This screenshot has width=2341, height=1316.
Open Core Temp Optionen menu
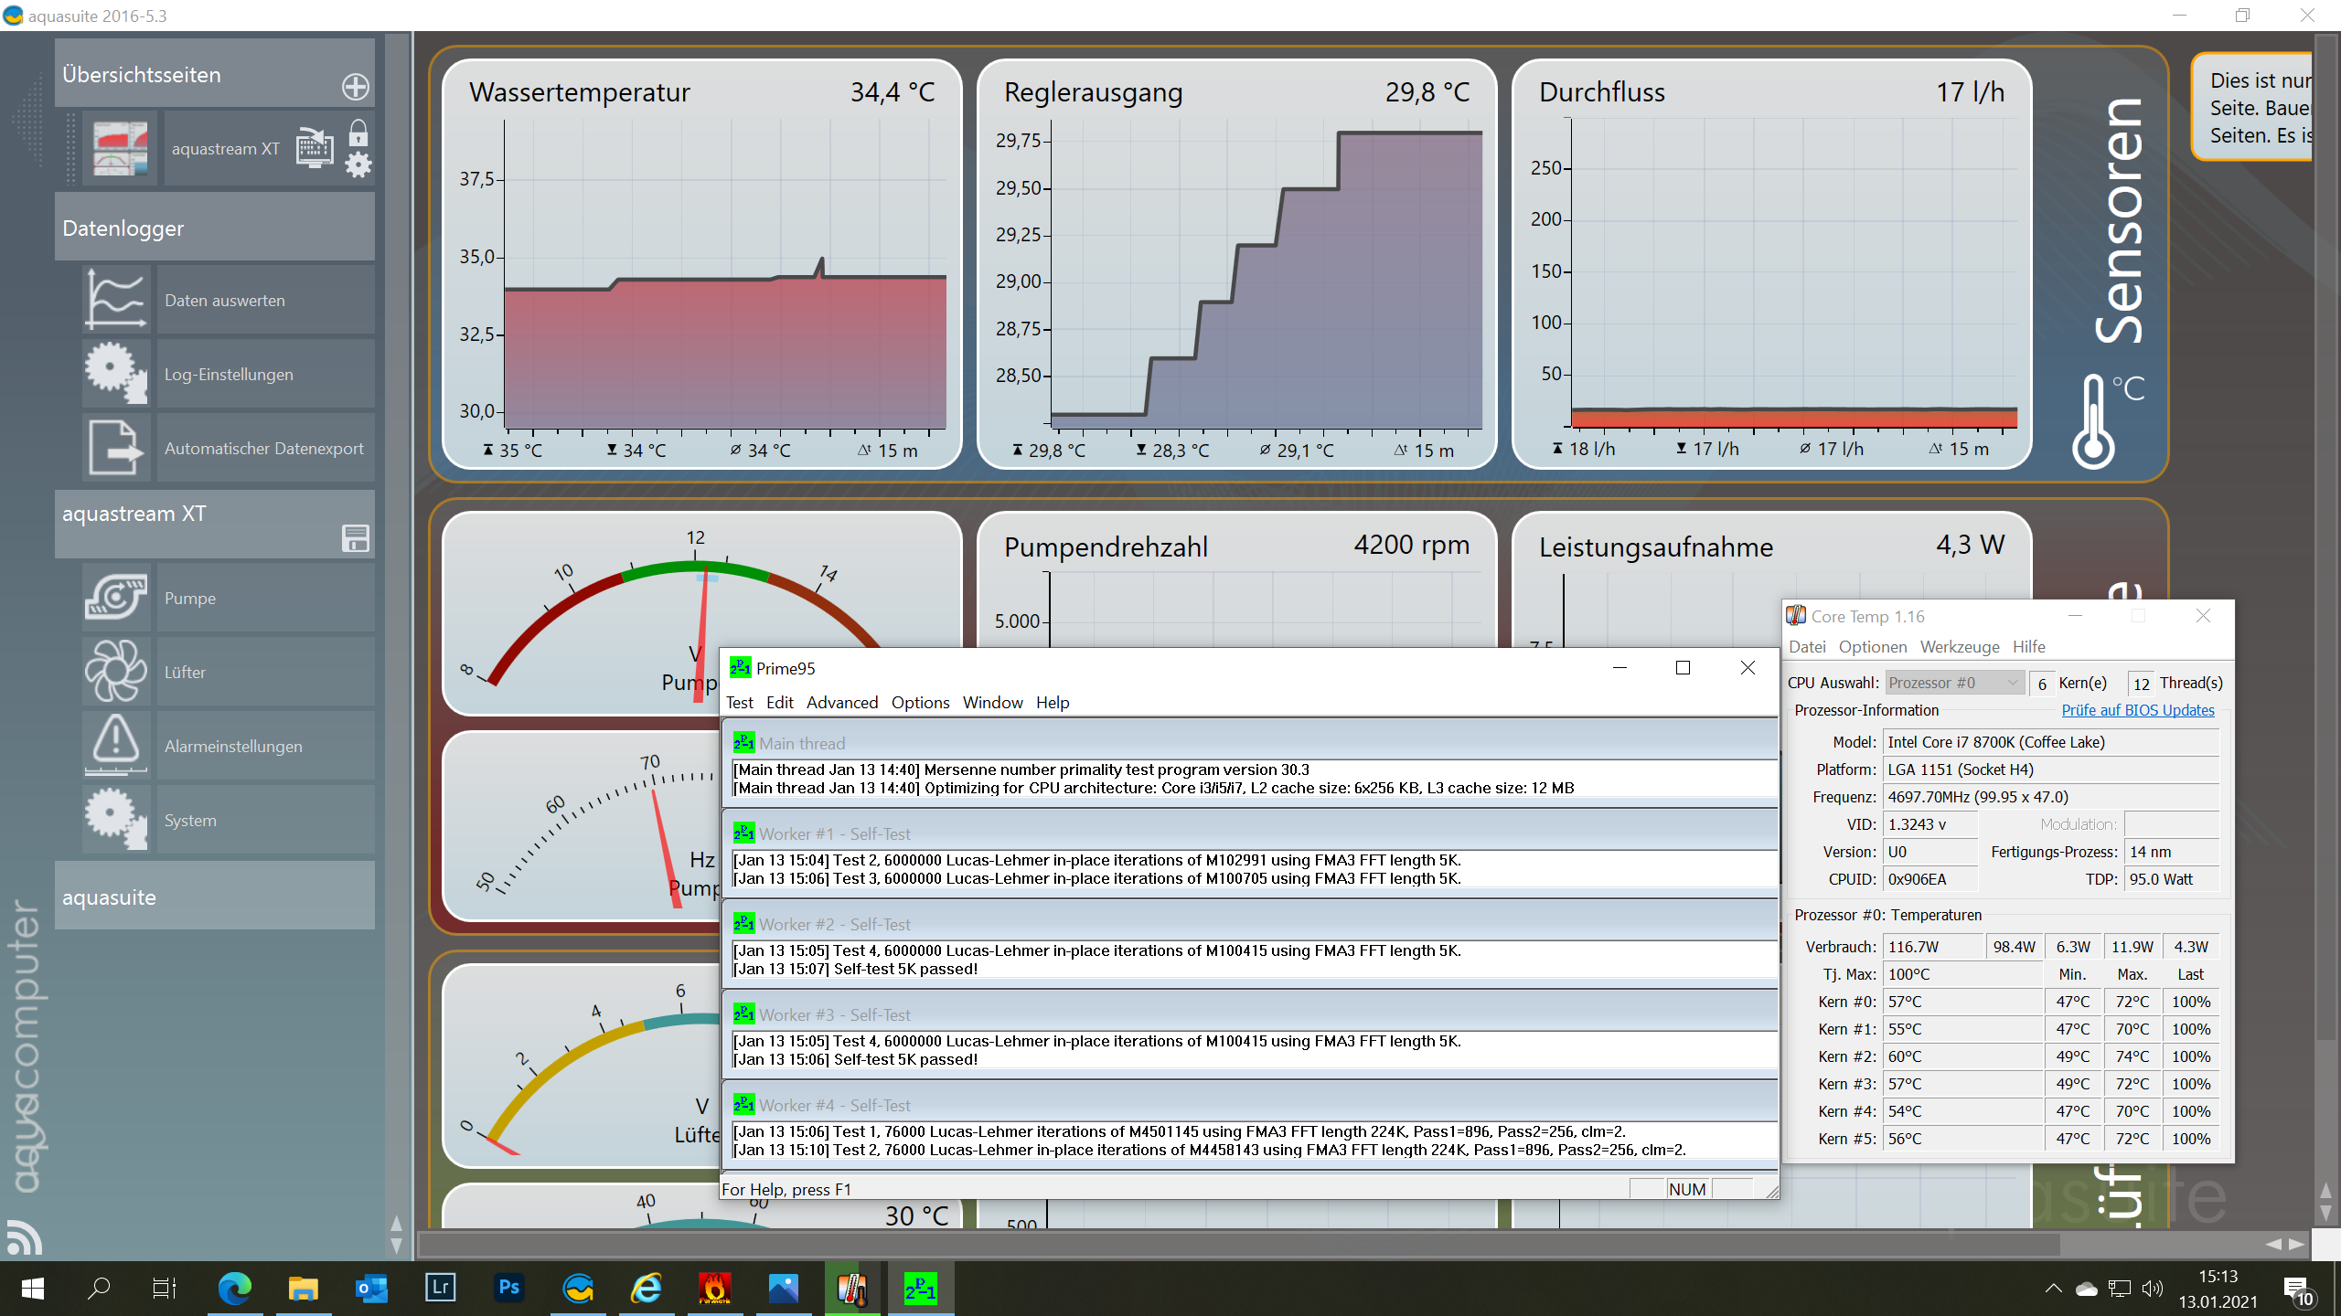(x=1872, y=647)
